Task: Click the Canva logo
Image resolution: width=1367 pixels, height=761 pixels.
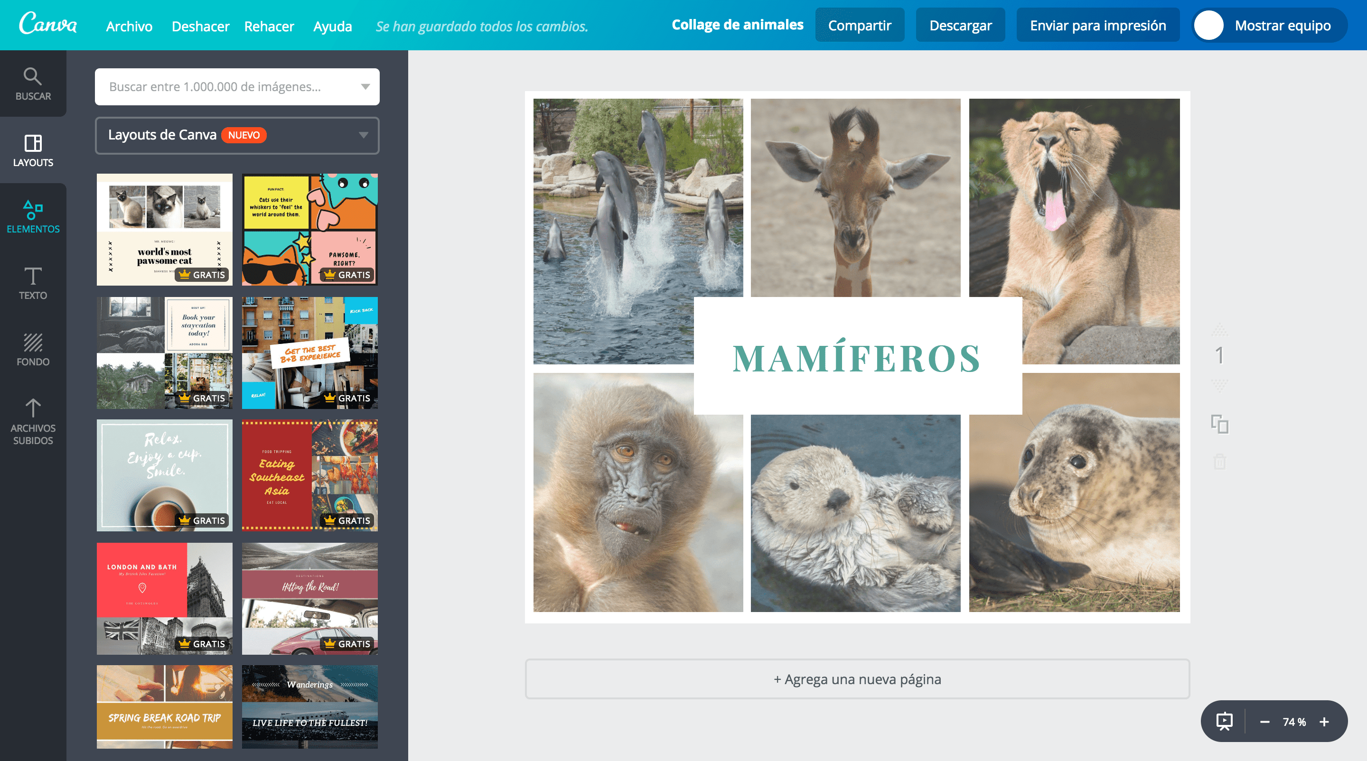Action: tap(48, 25)
